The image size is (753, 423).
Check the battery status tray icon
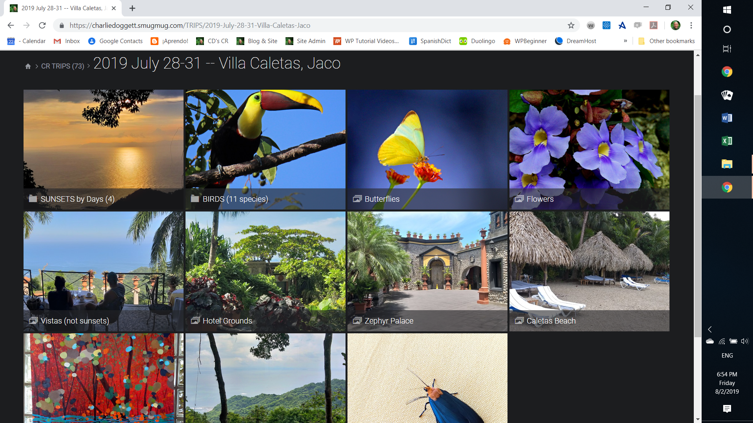pyautogui.click(x=733, y=341)
